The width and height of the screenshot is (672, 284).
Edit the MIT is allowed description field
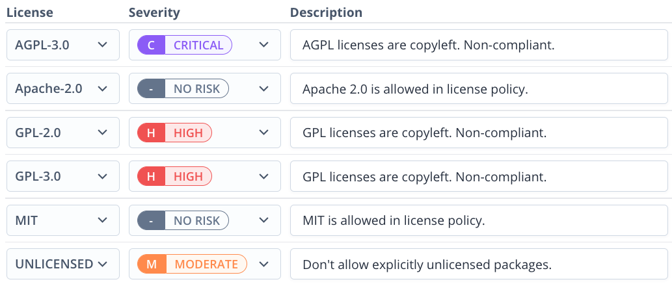479,220
